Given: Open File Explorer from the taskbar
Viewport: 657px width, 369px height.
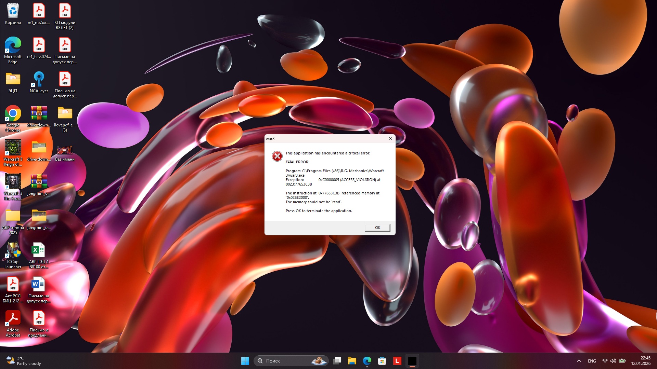Looking at the screenshot, I should tap(352, 361).
